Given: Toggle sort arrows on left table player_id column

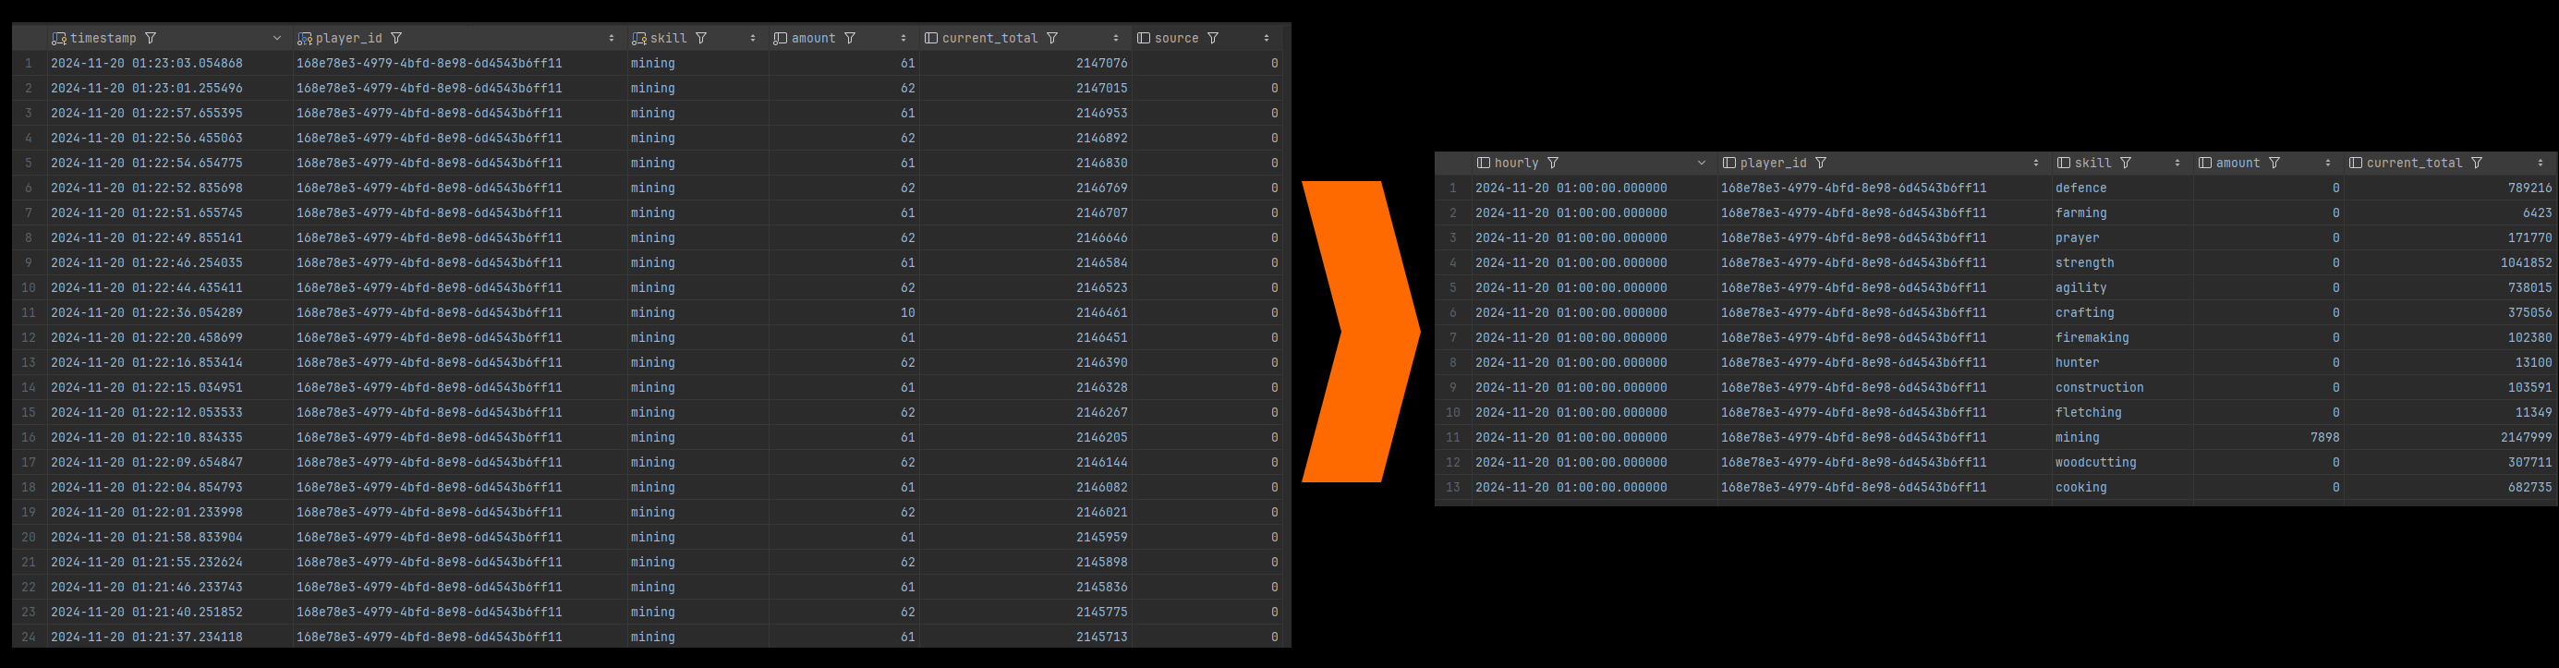Looking at the screenshot, I should coord(611,39).
